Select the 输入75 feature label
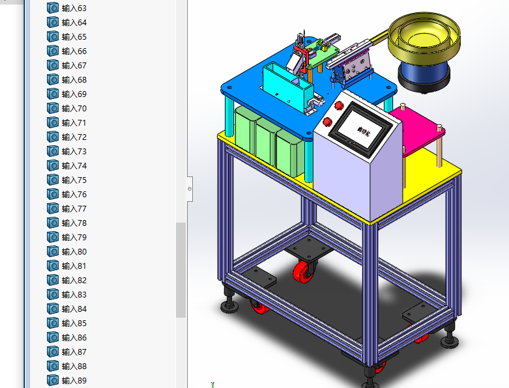 coord(74,180)
